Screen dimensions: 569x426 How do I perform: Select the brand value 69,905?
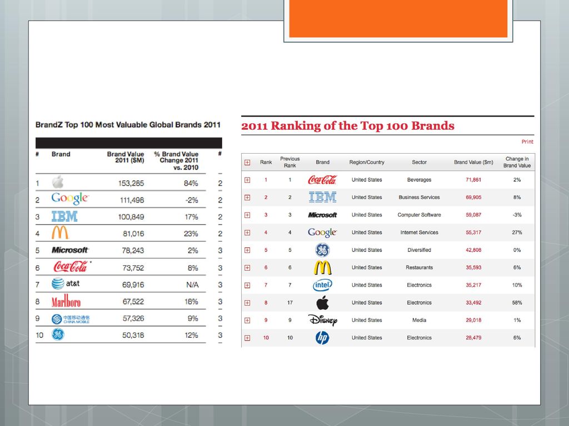tap(473, 197)
